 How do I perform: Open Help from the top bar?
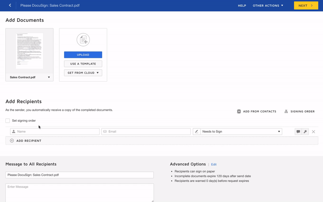(242, 5)
